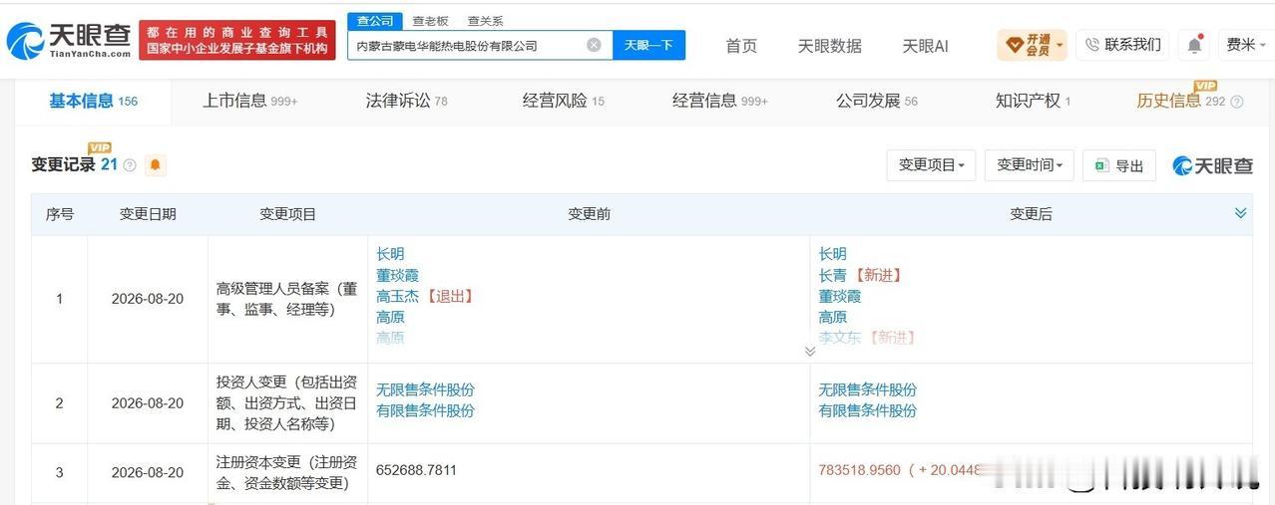Click the Tianyancha logo at top left
1275x505 pixels.
[68, 40]
